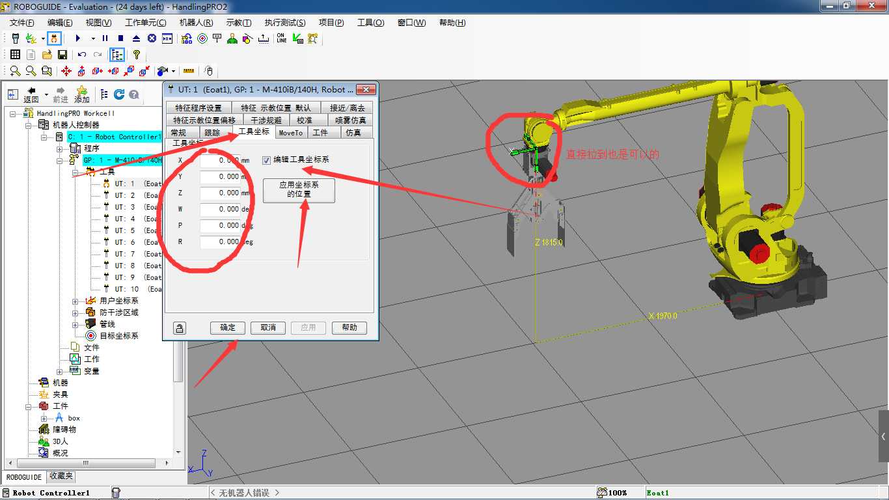Click the 添加 add button
This screenshot has height=500, width=889.
pos(82,95)
